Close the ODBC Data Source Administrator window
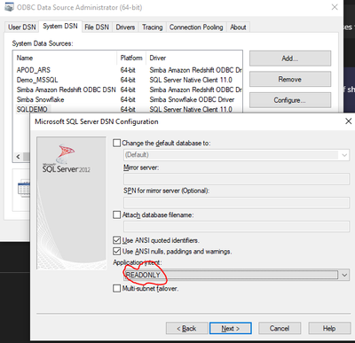This screenshot has width=355, height=343. (335, 7)
